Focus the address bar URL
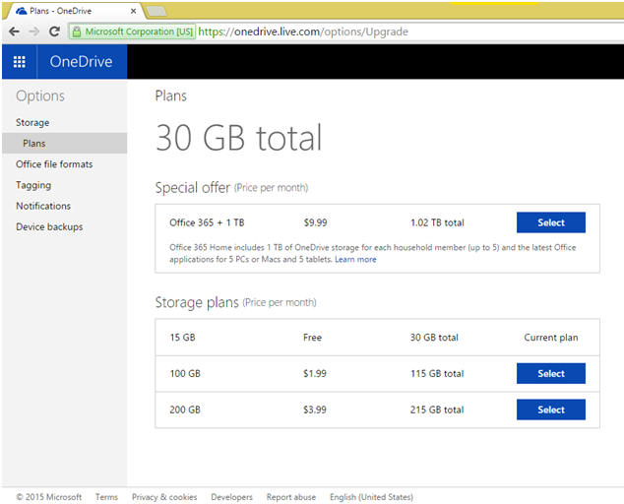624x504 pixels. coord(303,31)
